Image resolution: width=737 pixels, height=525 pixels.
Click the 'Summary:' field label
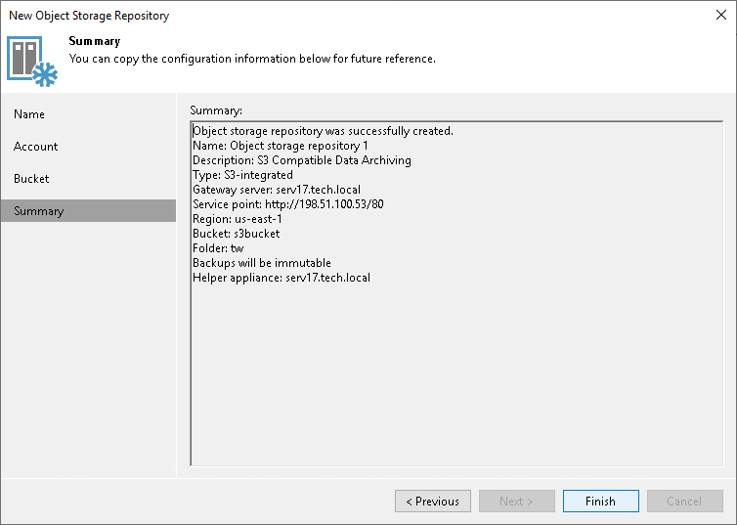216,110
